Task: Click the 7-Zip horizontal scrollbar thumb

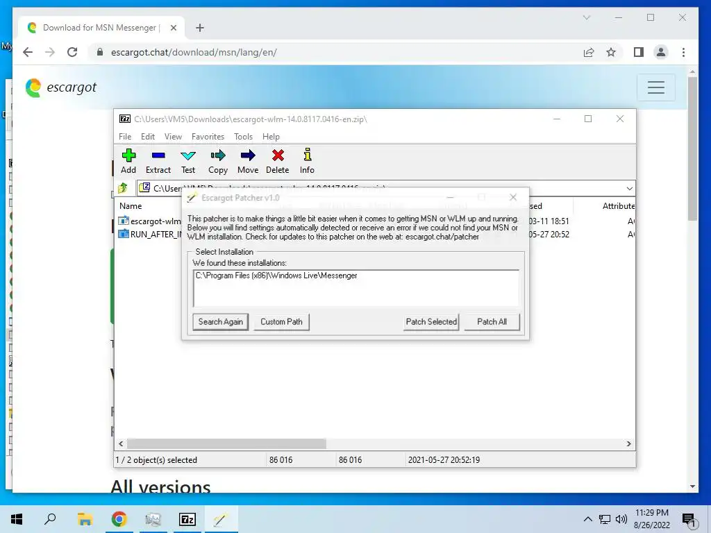Action: (x=226, y=443)
